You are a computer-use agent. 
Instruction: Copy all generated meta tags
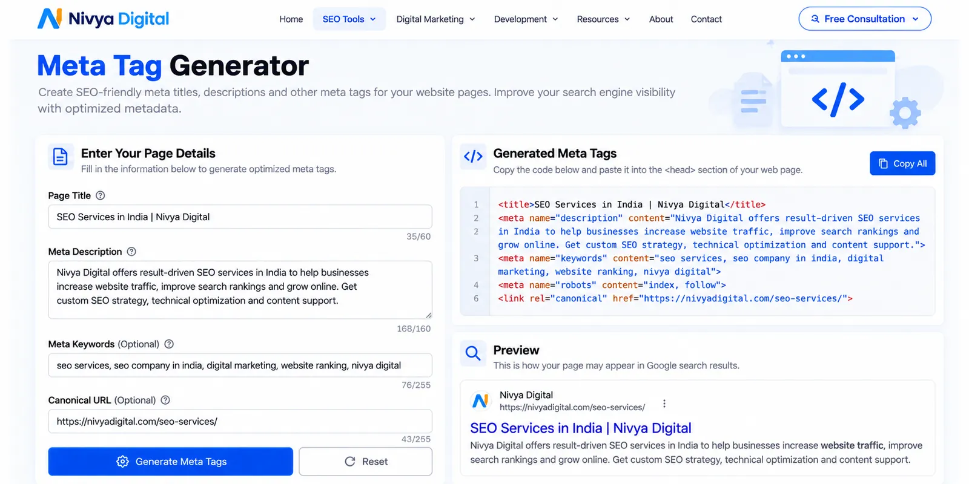tap(902, 163)
